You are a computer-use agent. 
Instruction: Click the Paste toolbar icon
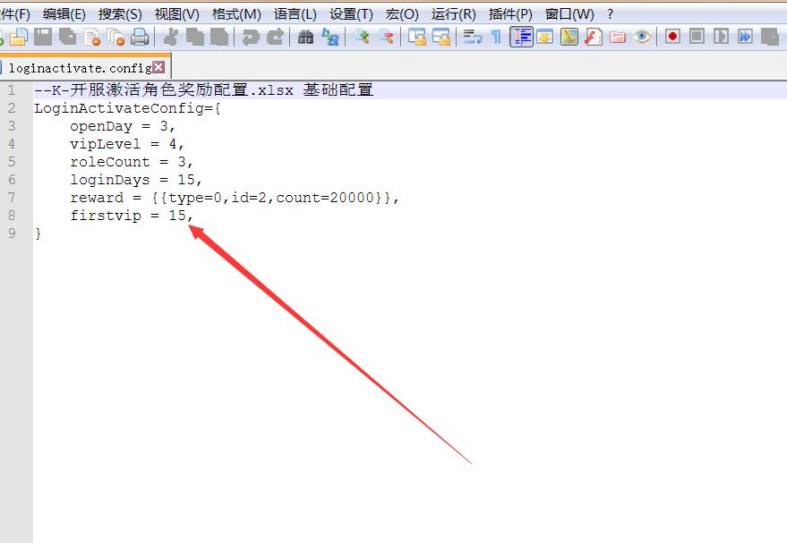(x=219, y=37)
